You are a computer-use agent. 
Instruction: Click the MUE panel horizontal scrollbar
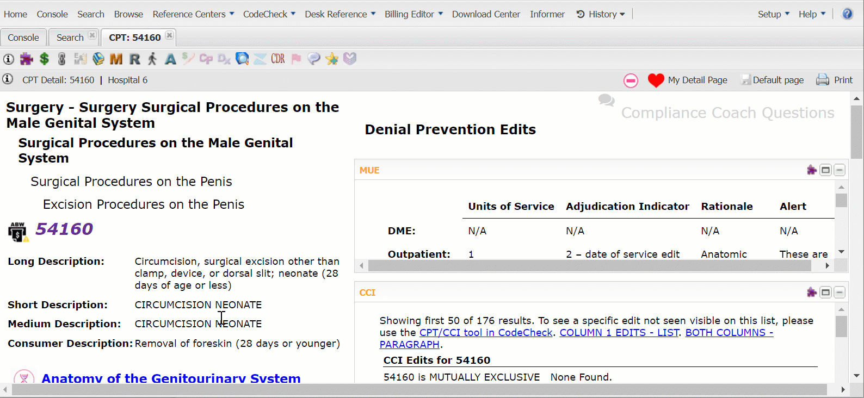589,266
